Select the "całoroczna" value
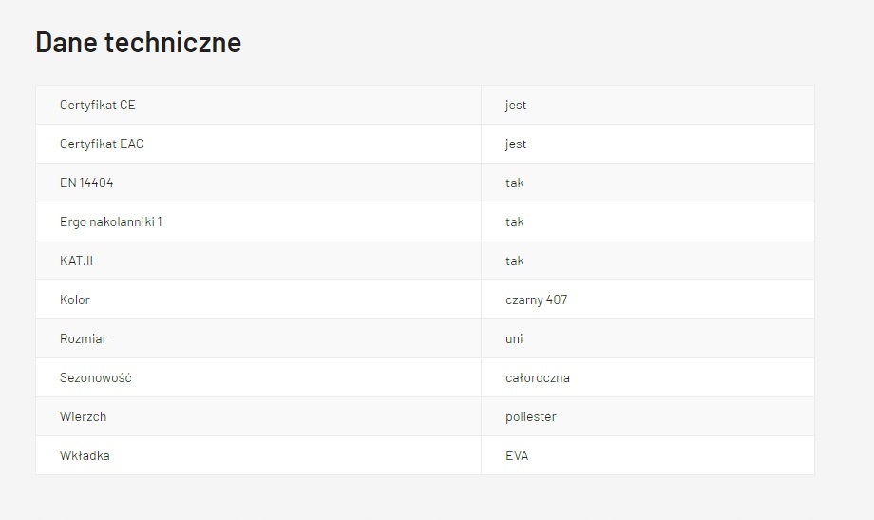Image resolution: width=874 pixels, height=520 pixels. 538,377
